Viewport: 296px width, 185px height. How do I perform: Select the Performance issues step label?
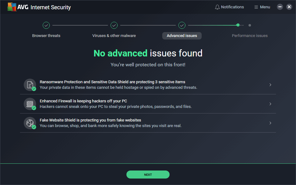pos(249,36)
